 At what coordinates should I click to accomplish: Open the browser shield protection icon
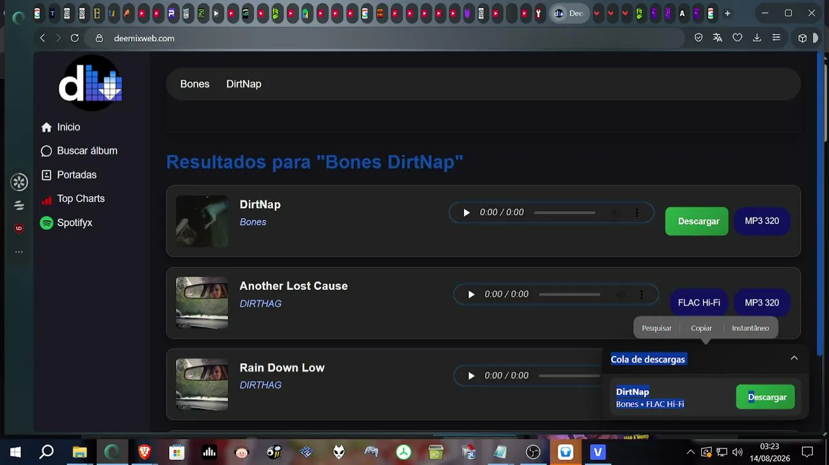coord(698,38)
